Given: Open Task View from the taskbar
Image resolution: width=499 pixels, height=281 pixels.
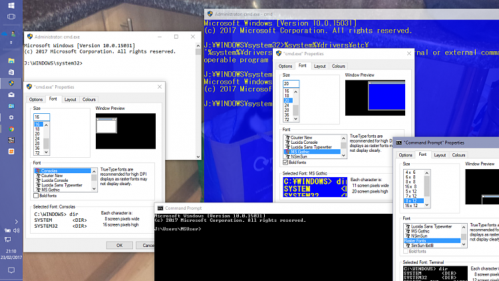Looking at the screenshot, I should [11, 17].
